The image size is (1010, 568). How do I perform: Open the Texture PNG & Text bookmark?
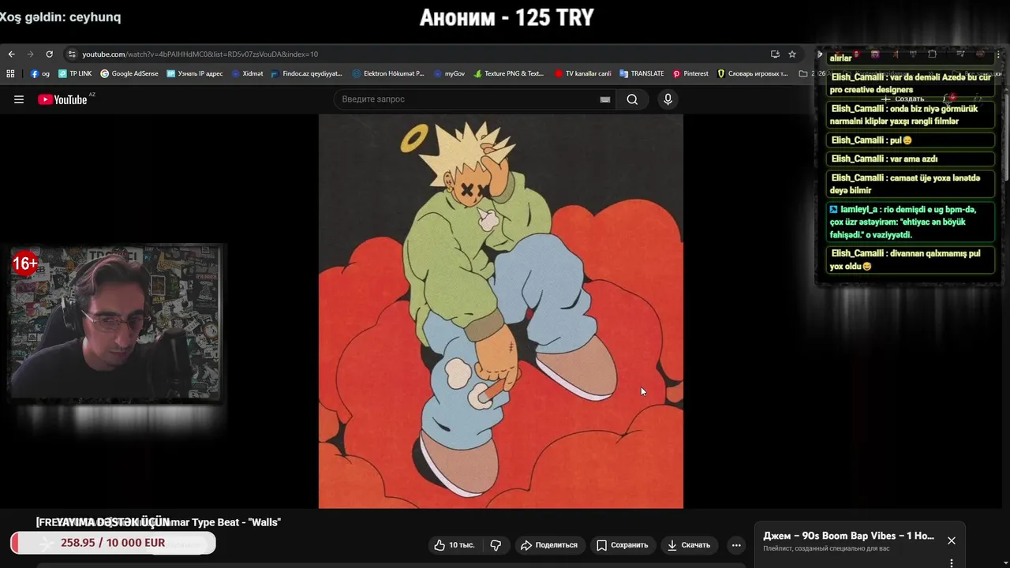(509, 73)
